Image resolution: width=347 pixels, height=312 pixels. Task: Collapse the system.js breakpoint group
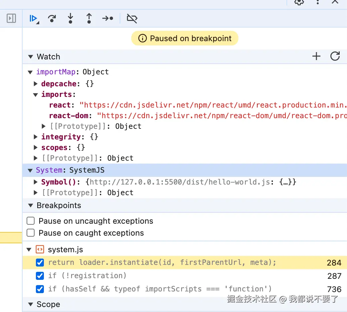point(29,250)
